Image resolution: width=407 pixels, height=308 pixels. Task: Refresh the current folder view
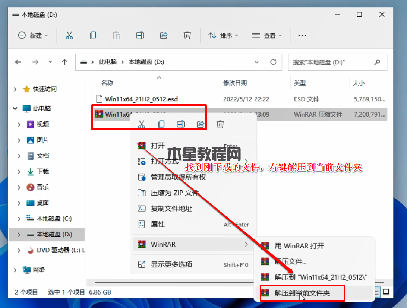[273, 62]
